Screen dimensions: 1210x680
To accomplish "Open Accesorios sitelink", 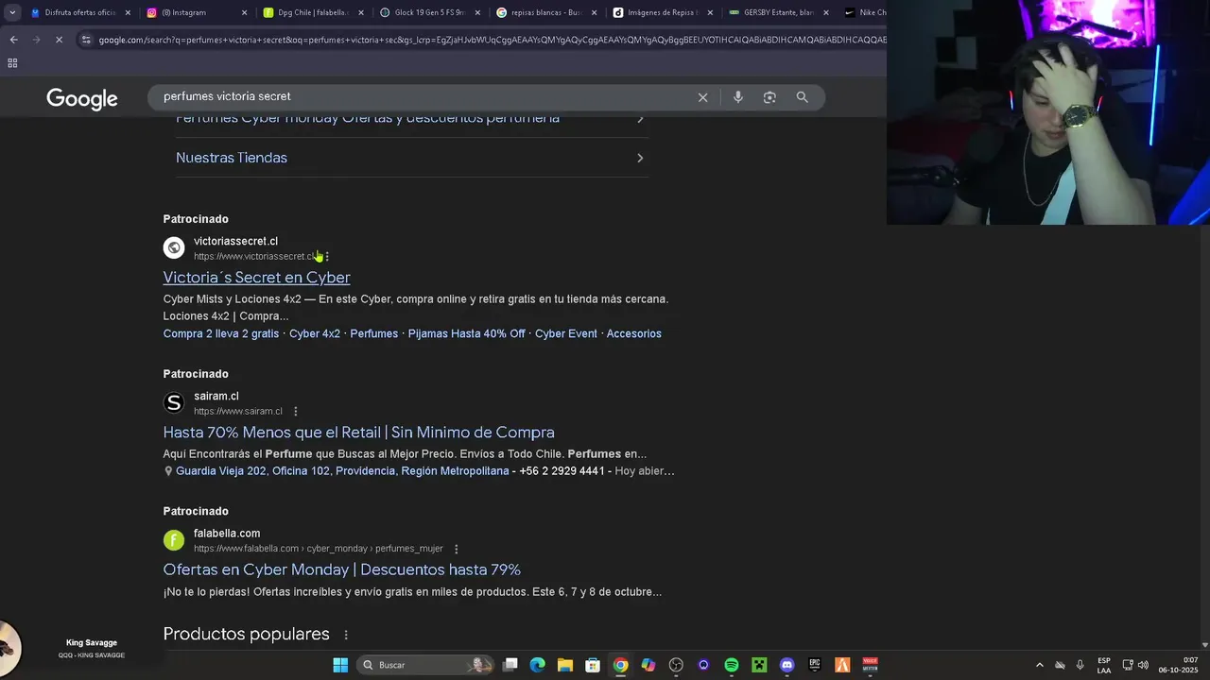I will pyautogui.click(x=633, y=333).
